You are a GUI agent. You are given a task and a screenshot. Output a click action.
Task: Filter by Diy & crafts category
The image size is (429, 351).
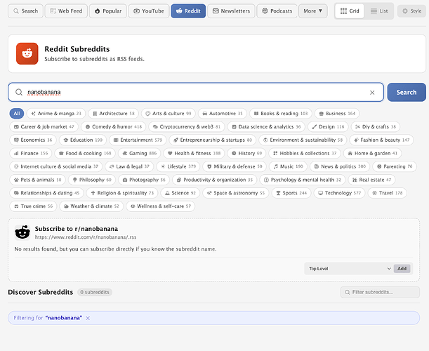[376, 126]
